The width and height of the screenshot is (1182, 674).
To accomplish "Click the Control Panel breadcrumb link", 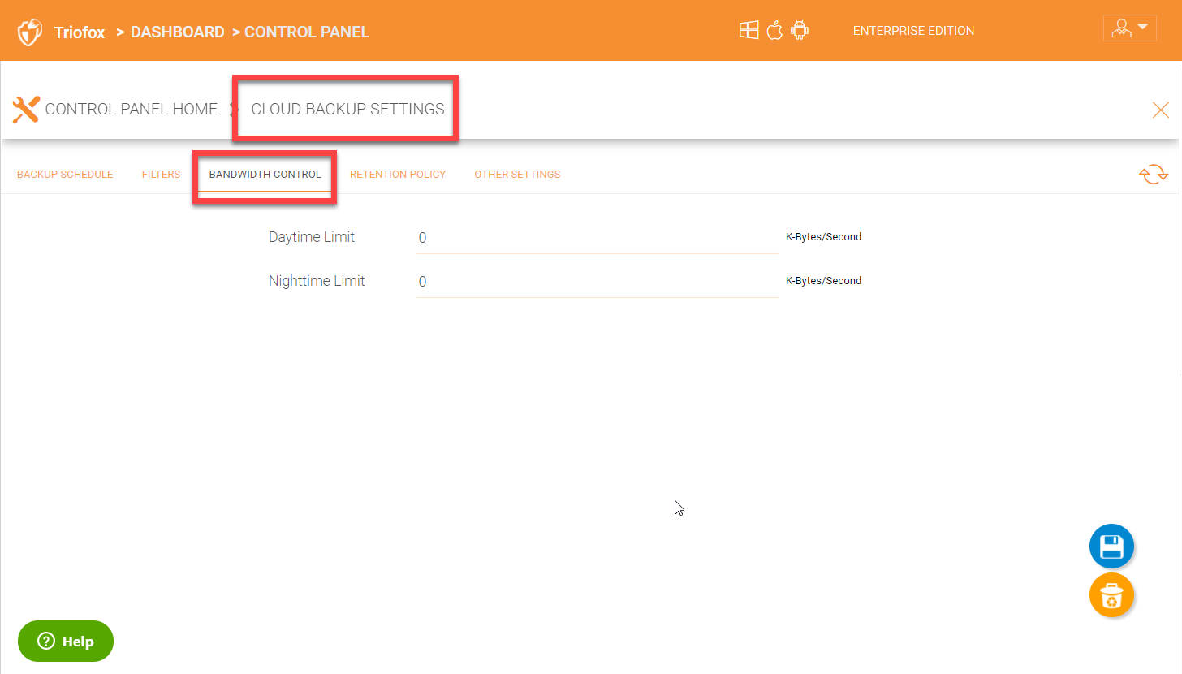I will click(x=307, y=32).
